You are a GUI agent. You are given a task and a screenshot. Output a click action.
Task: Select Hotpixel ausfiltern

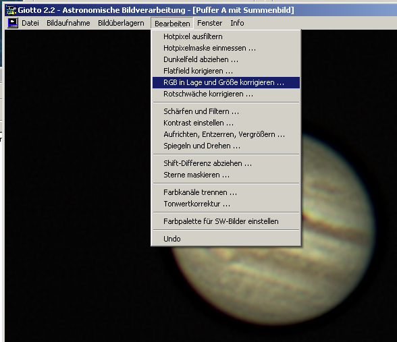[226, 36]
